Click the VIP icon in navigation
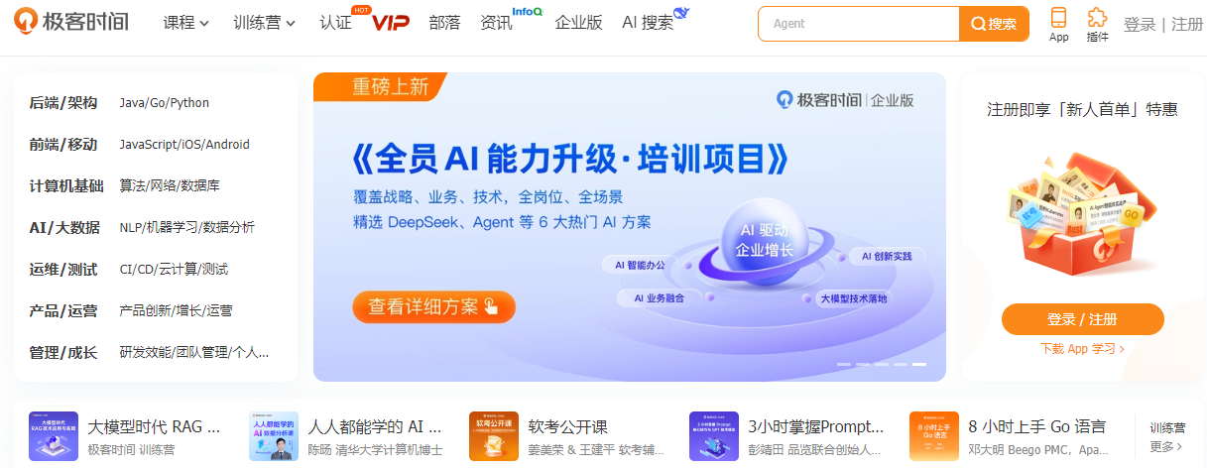The image size is (1207, 468). tap(391, 23)
